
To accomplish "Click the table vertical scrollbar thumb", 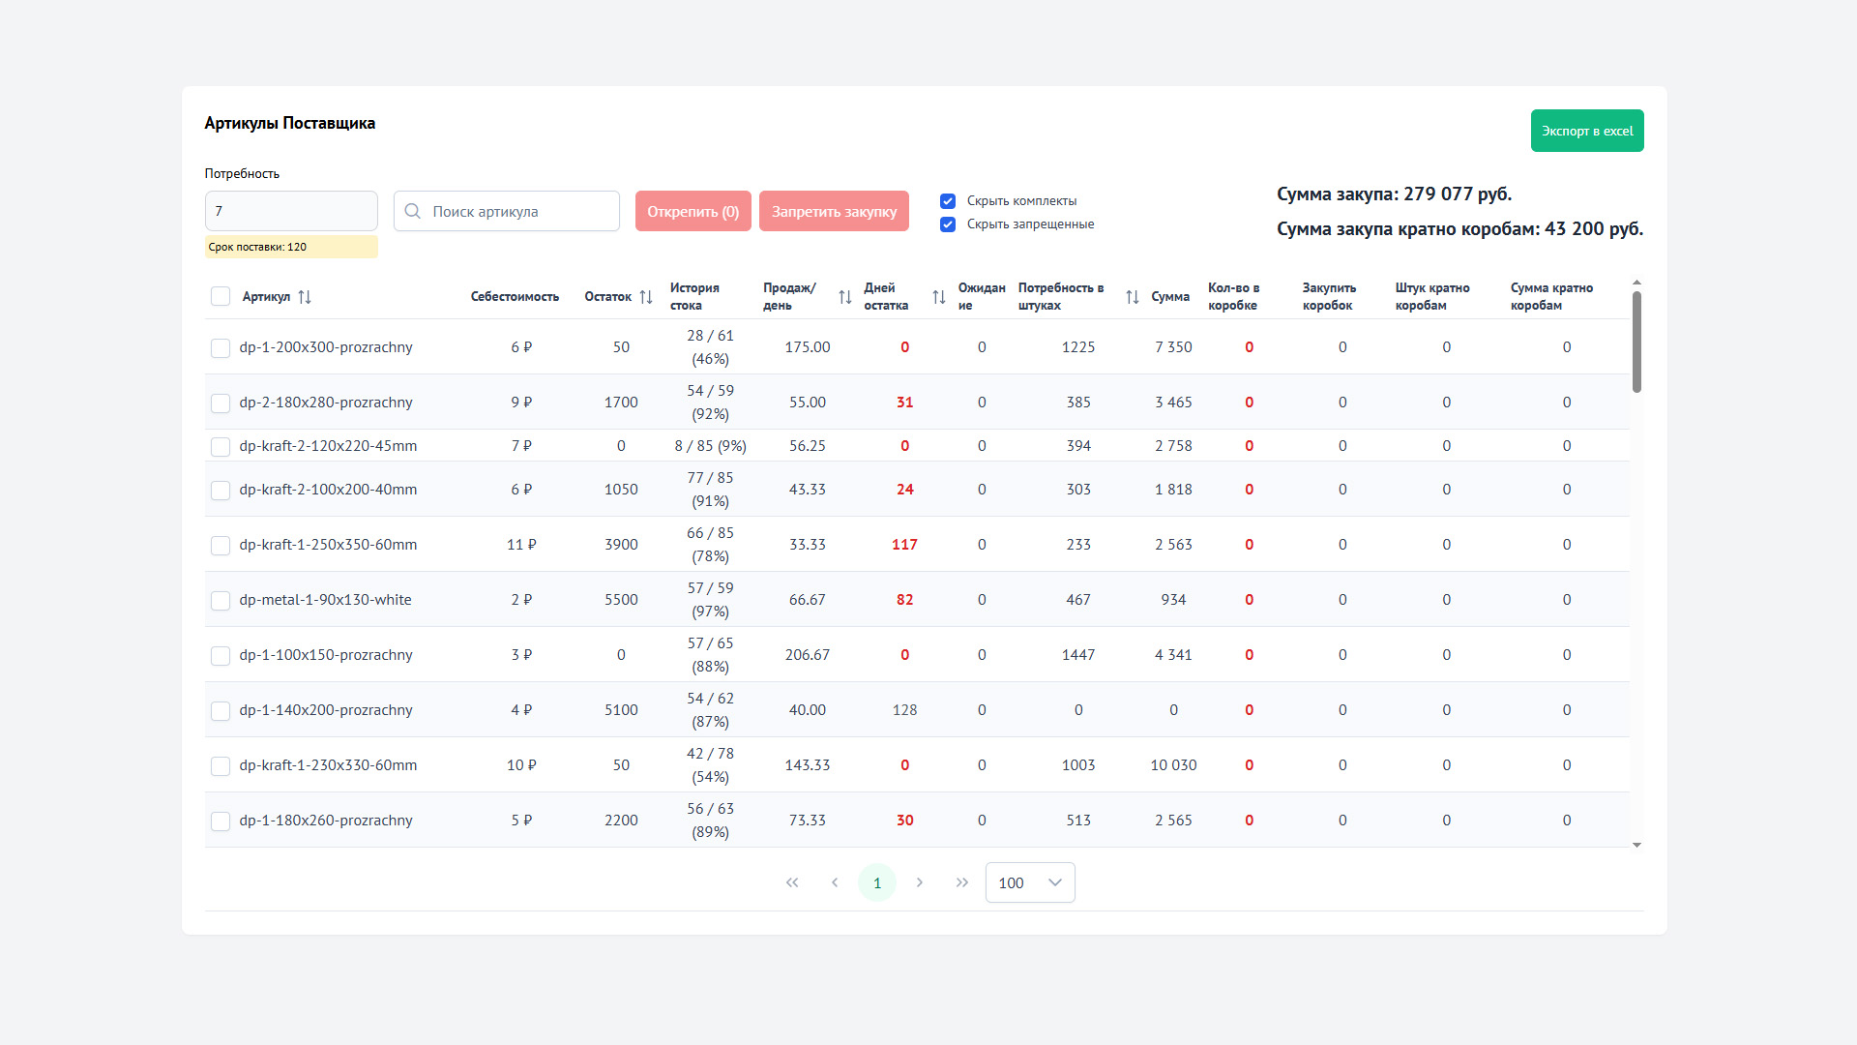I will pos(1636,342).
